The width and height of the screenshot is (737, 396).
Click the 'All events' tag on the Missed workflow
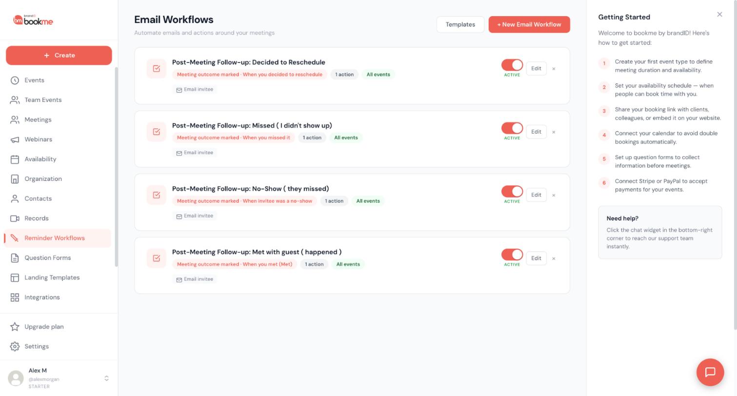[x=346, y=138]
